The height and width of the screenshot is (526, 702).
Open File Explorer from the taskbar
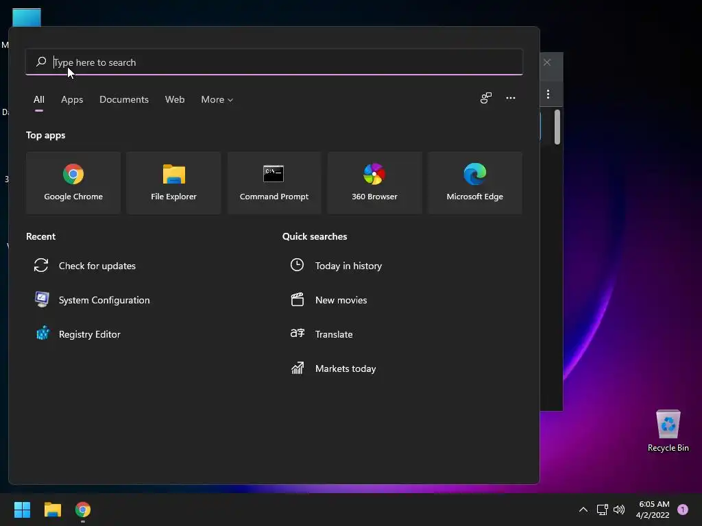(x=52, y=510)
